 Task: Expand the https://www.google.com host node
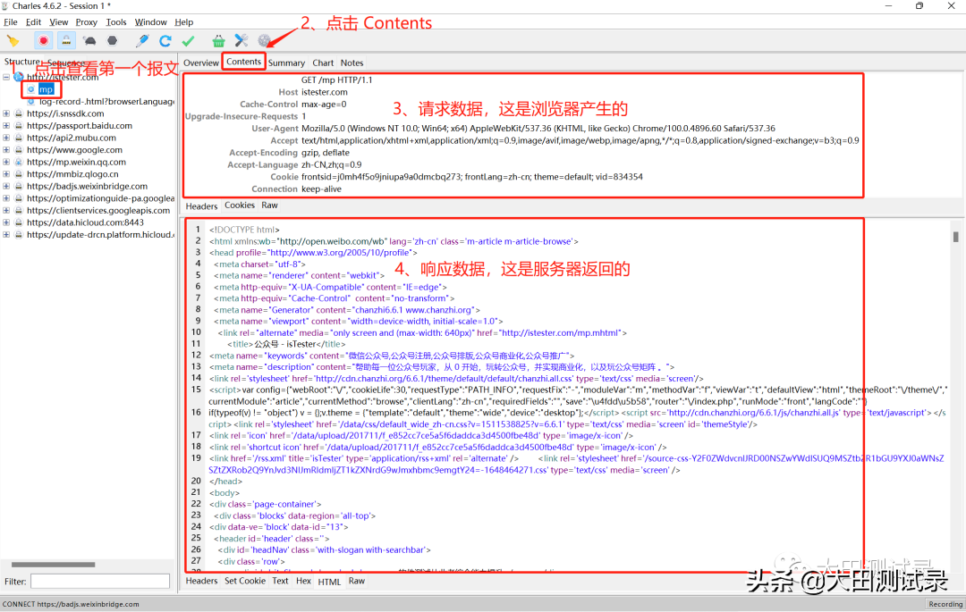[x=6, y=150]
